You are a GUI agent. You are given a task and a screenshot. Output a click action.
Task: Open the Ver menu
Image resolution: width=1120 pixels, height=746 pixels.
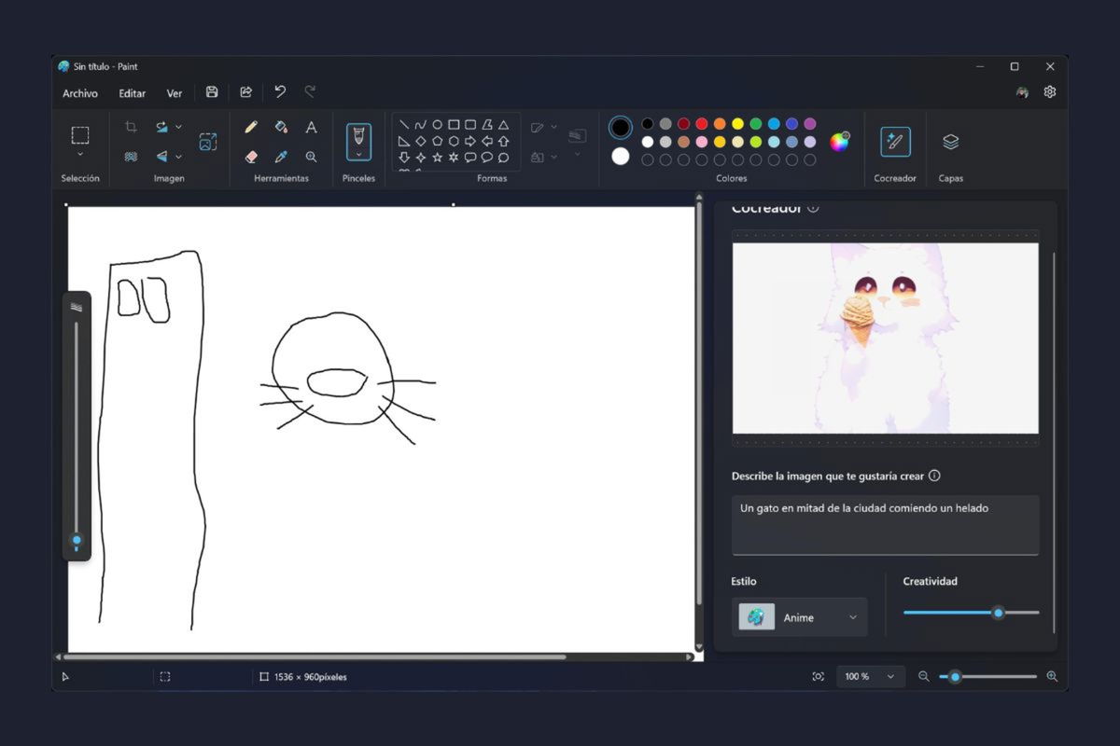(x=174, y=93)
